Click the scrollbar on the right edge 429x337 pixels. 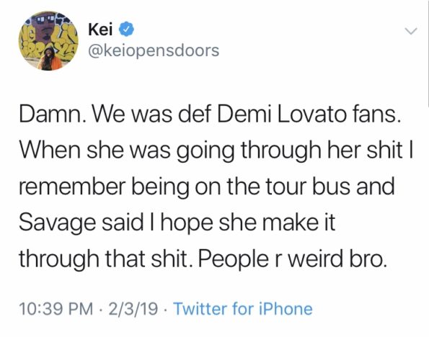point(428,52)
